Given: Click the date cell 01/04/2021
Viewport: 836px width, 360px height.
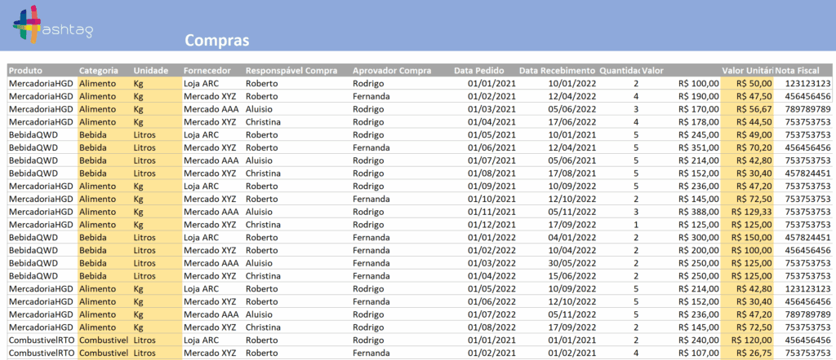Looking at the screenshot, I should [491, 122].
